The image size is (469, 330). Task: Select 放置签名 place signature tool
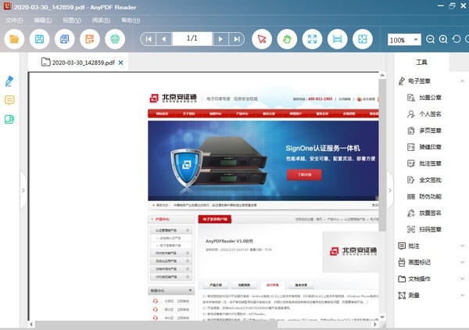coord(424,213)
